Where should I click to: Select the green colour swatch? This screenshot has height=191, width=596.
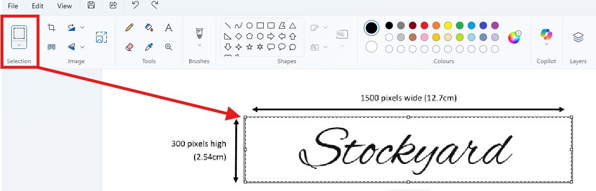point(460,25)
